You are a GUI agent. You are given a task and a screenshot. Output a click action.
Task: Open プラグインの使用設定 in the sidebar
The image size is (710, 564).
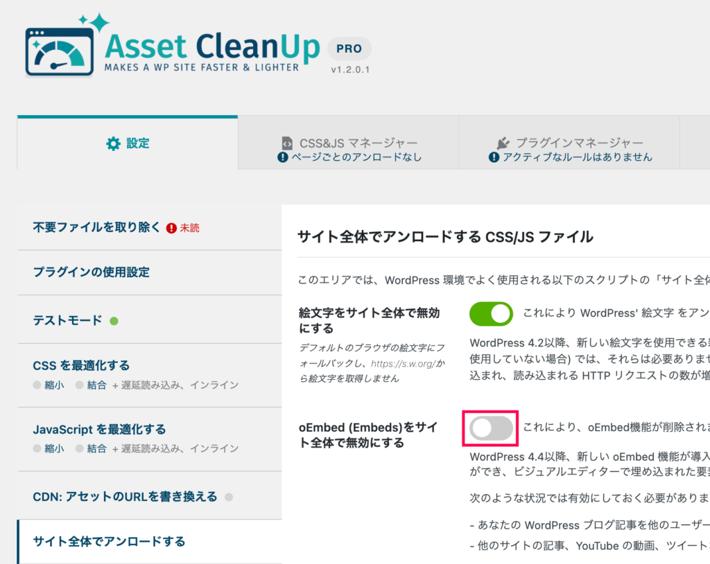click(x=150, y=272)
